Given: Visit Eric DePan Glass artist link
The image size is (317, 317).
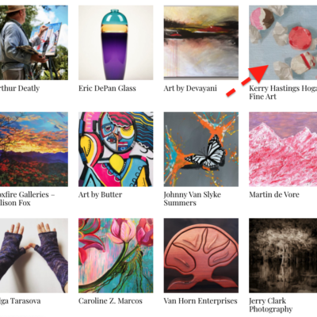Looking at the screenshot, I should 107,88.
